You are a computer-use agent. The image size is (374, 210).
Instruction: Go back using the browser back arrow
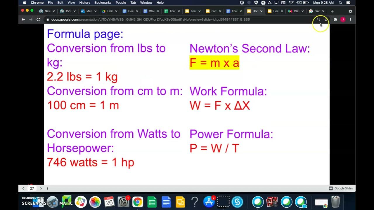23,20
